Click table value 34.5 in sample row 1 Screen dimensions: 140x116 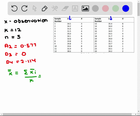69,24
